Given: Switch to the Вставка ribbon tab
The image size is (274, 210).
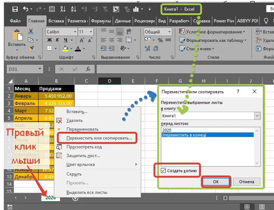Looking at the screenshot, I should coord(56,21).
